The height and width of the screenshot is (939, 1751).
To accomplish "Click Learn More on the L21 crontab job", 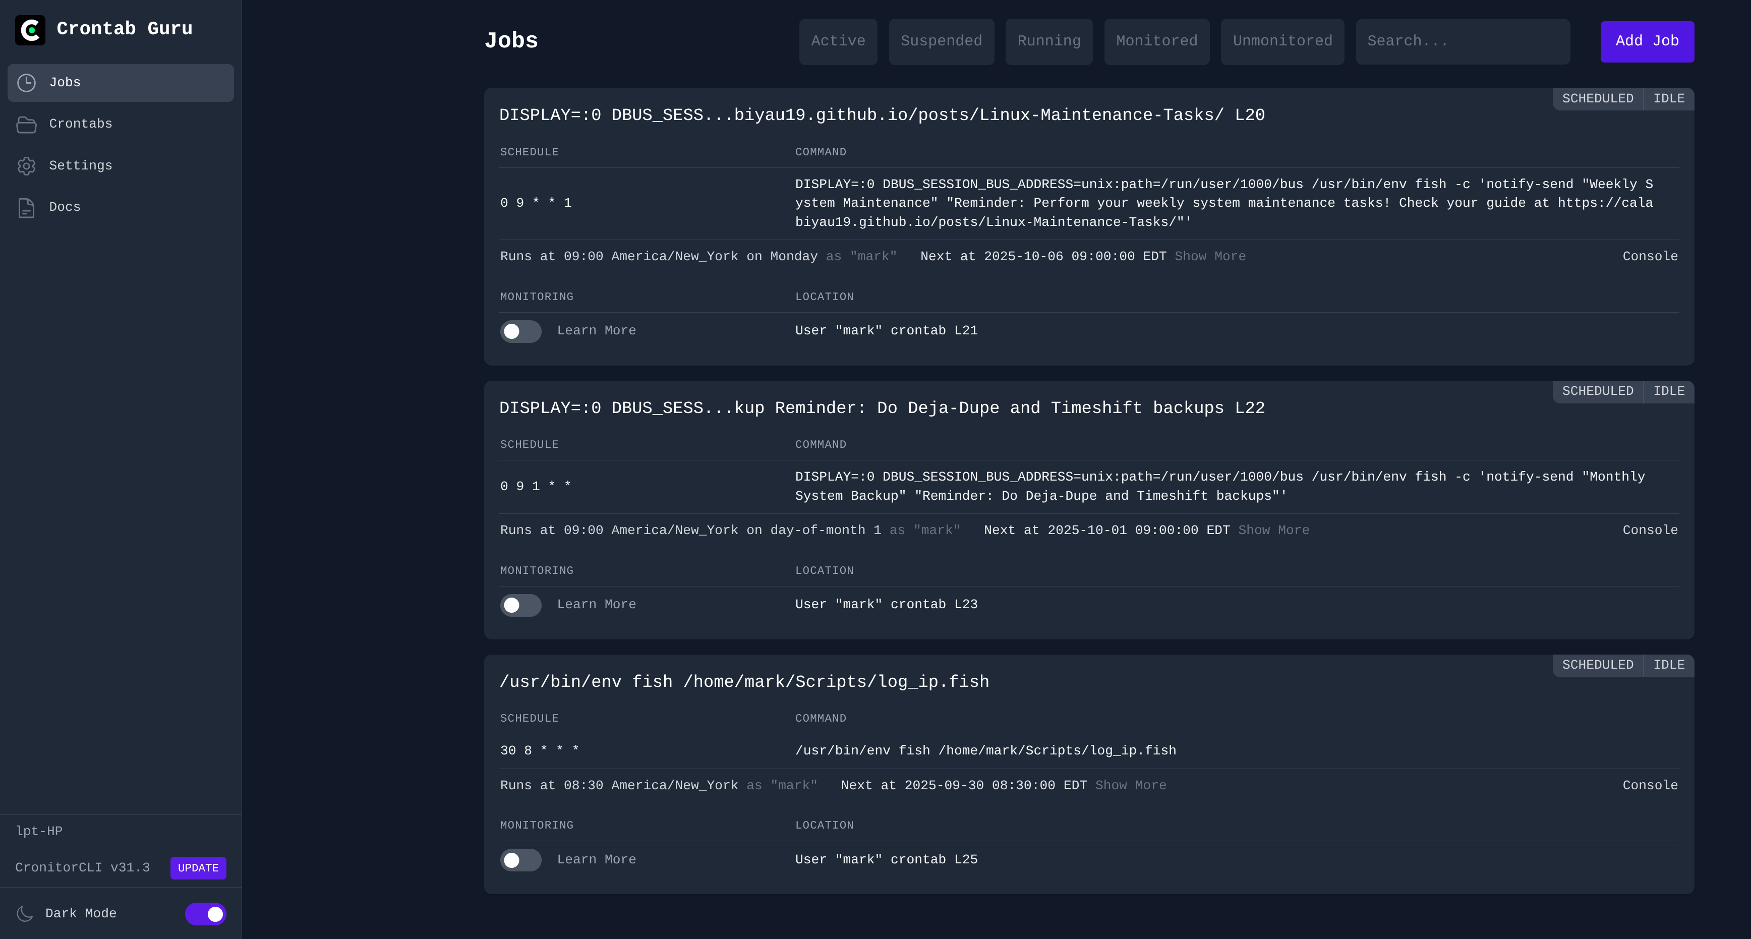I will [596, 330].
